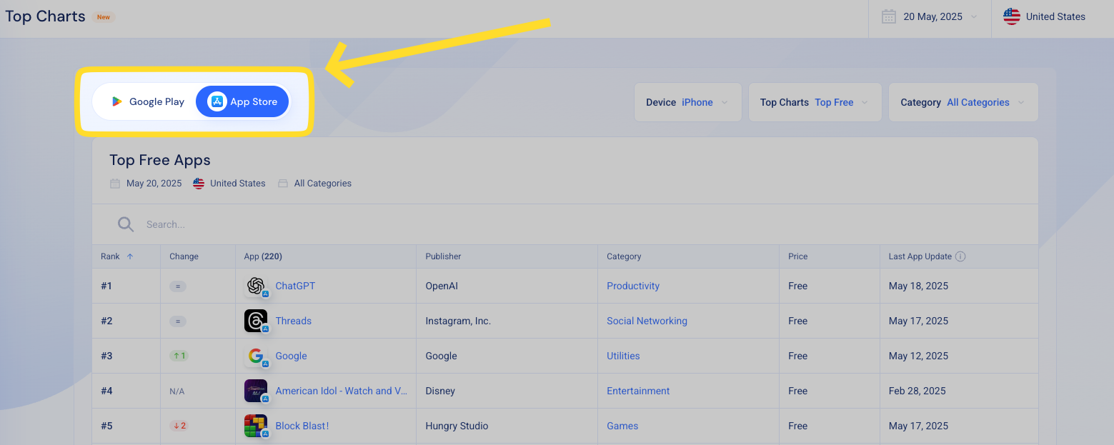Click the New badge beside Top Charts
1114x445 pixels.
[104, 17]
